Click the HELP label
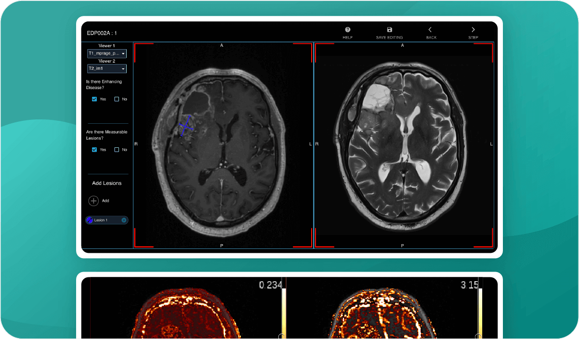Image resolution: width=579 pixels, height=339 pixels. click(x=348, y=38)
